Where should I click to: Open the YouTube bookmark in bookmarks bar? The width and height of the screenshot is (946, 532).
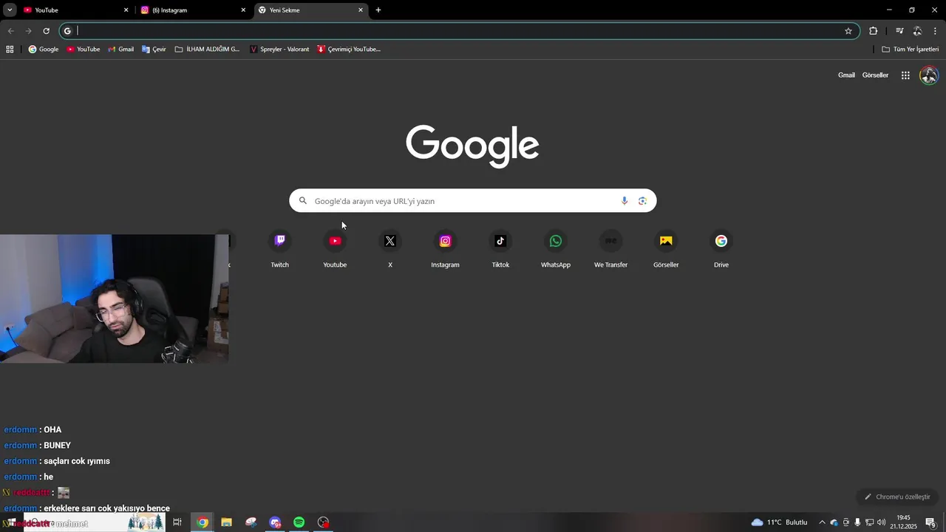(x=83, y=50)
